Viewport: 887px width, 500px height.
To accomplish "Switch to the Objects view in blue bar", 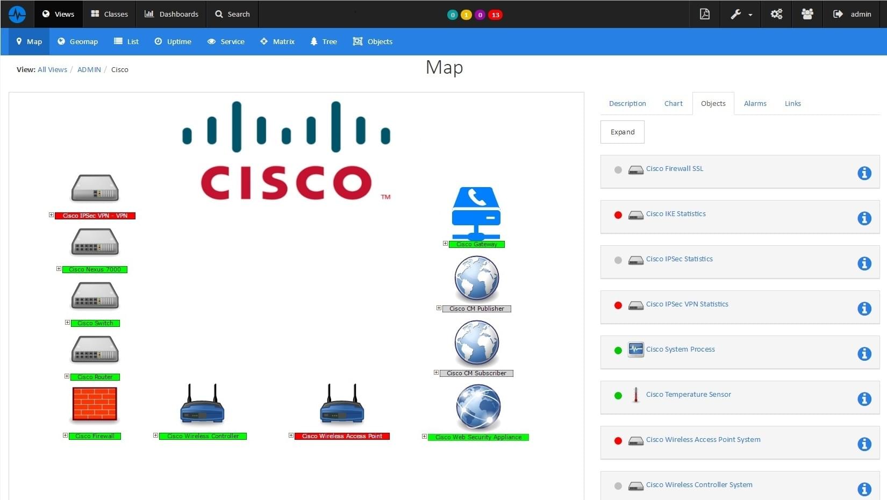I will coord(373,41).
